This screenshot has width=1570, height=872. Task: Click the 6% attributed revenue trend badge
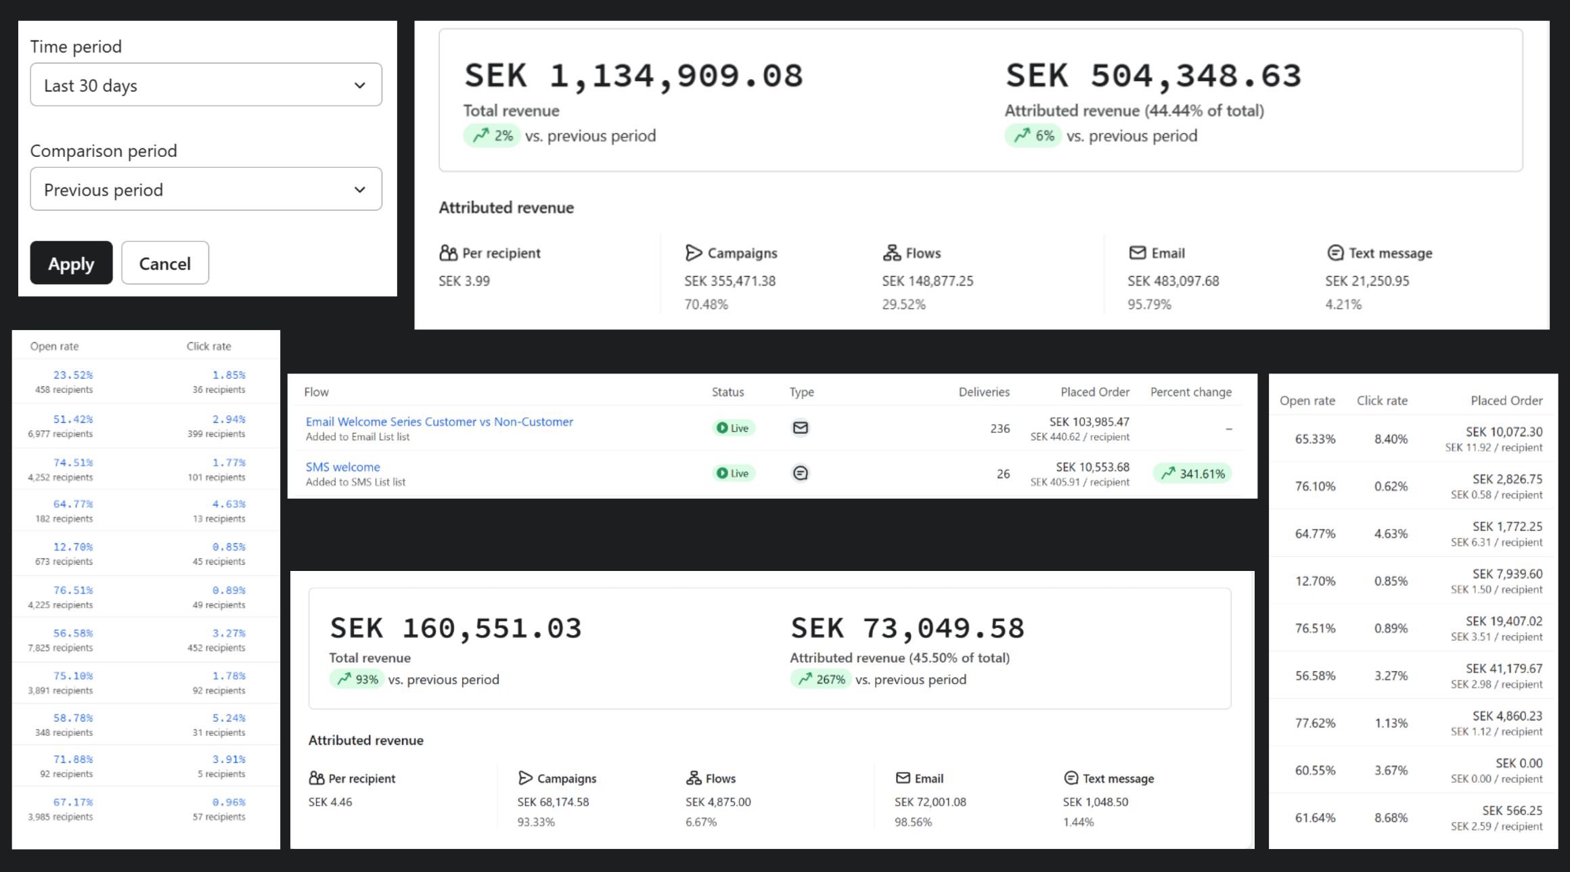(x=1033, y=136)
